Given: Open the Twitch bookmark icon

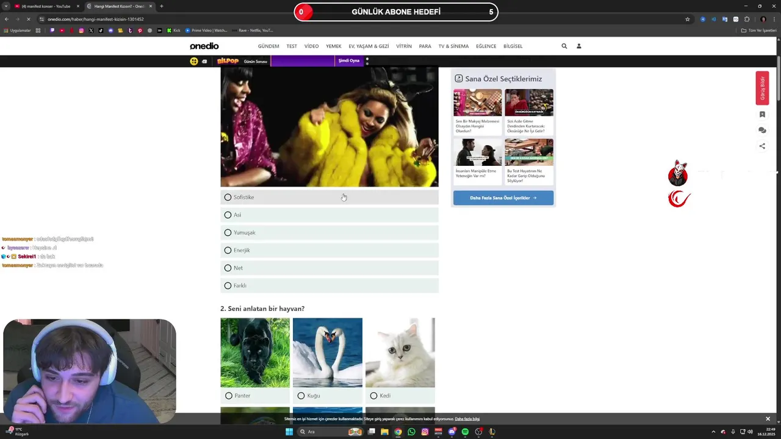Looking at the screenshot, I should [52, 30].
